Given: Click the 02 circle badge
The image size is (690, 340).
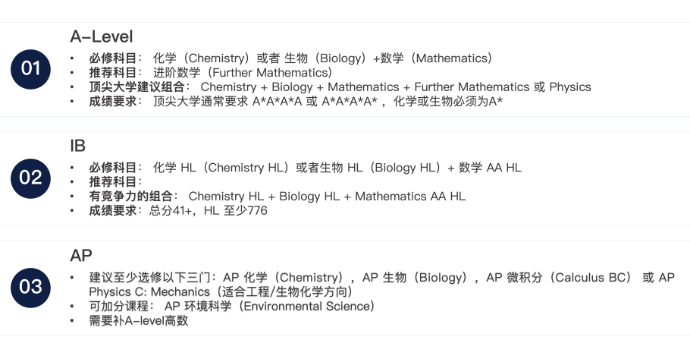Looking at the screenshot, I should point(30,178).
